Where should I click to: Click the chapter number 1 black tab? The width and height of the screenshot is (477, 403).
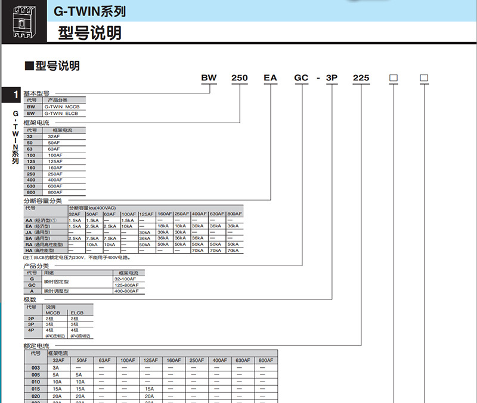11,95
